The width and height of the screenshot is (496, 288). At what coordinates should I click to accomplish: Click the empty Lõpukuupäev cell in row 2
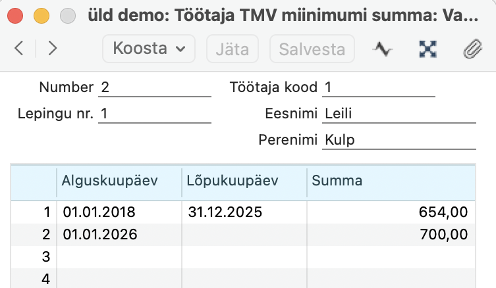coord(244,234)
